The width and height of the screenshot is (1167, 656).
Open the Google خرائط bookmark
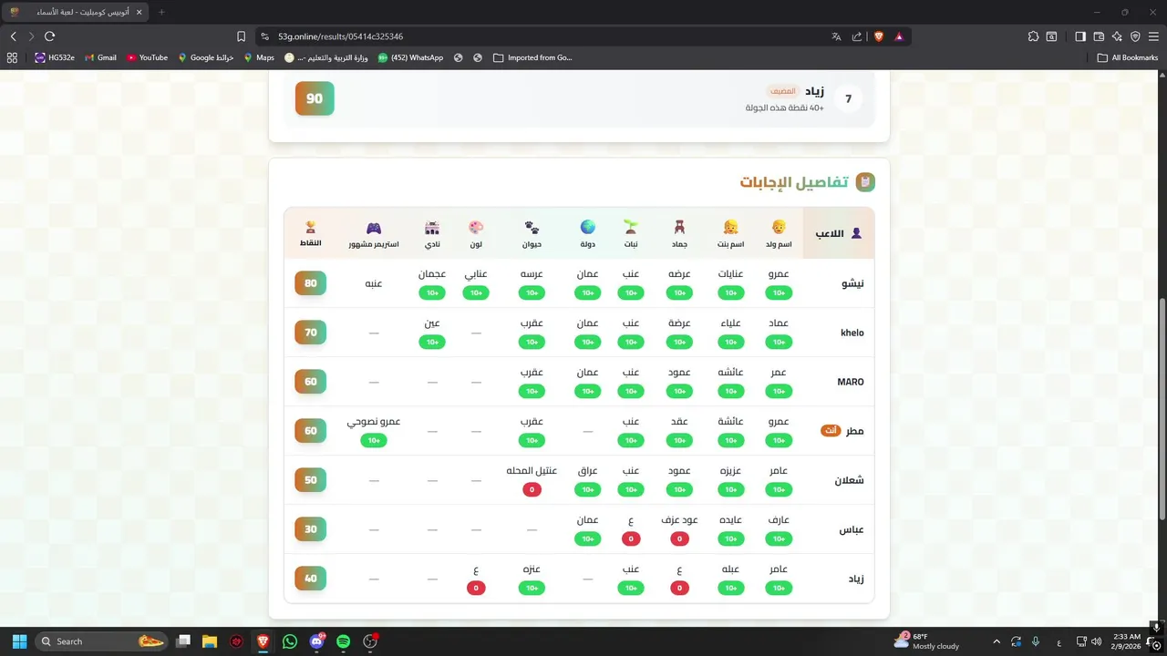tap(206, 57)
